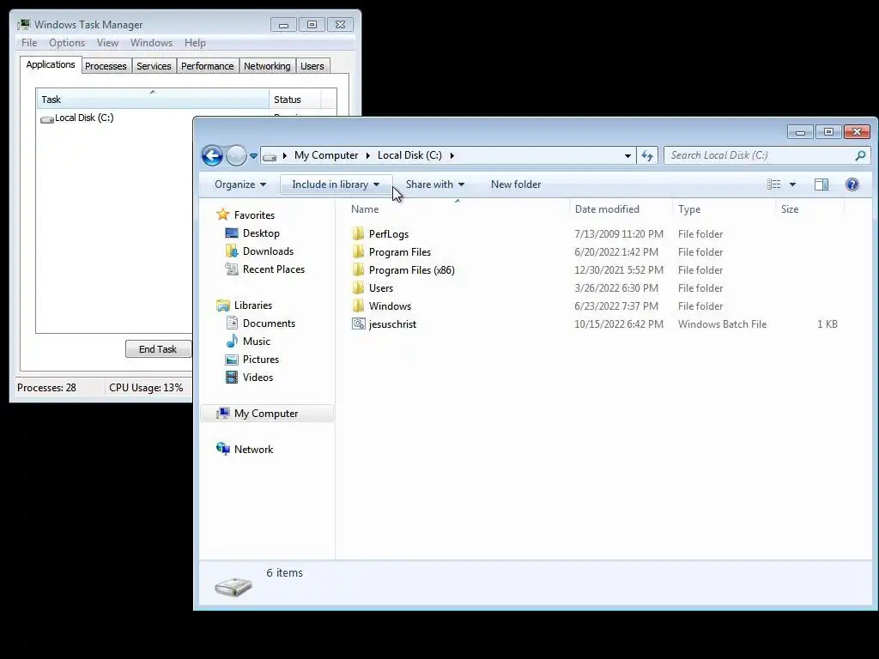This screenshot has width=879, height=659.
Task: Expand the arrow after Local Disk (C:) breadcrumb
Action: coord(452,155)
